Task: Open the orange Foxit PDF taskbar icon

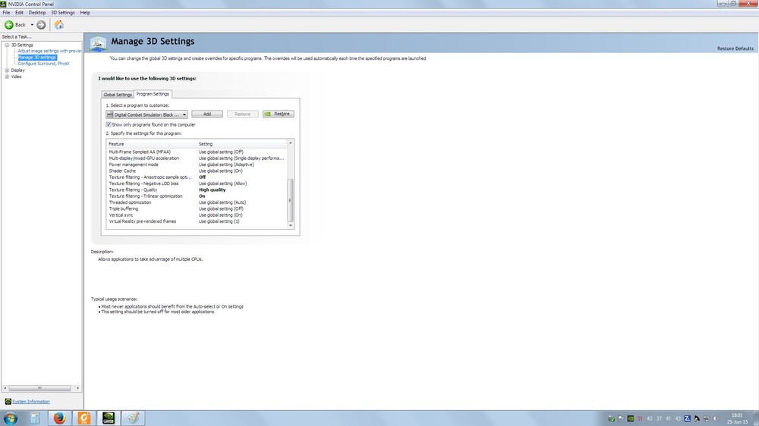Action: click(84, 418)
